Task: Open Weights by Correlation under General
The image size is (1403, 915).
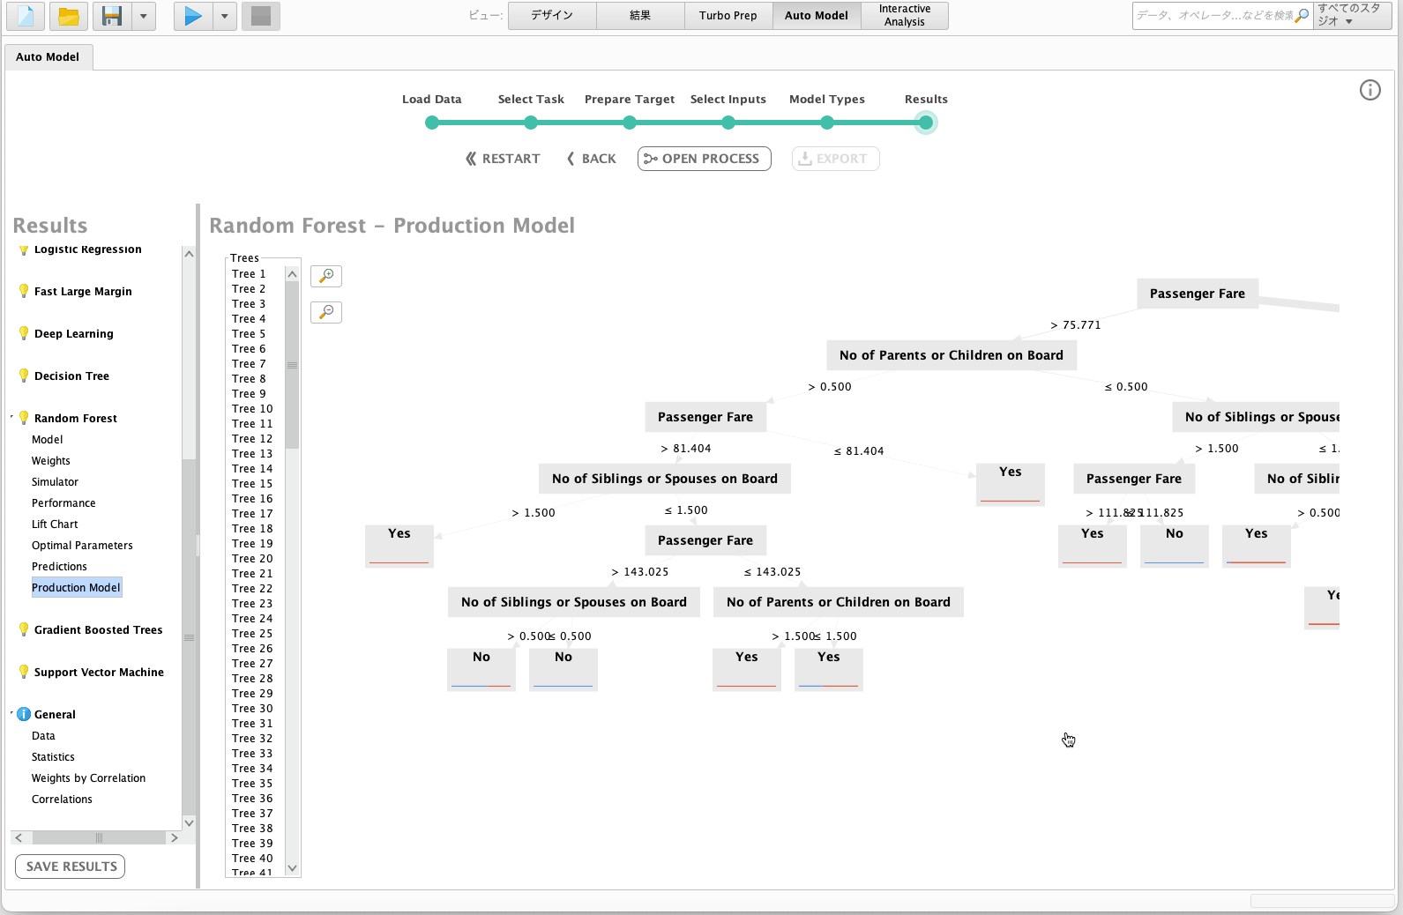Action: tap(88, 777)
